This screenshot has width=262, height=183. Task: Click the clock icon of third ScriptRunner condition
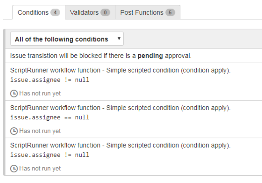(x=14, y=169)
